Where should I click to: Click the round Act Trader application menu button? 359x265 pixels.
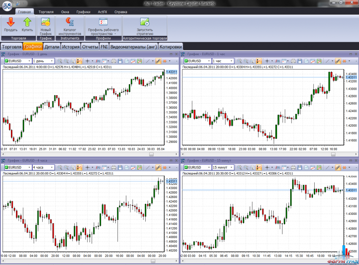coord(7,6)
